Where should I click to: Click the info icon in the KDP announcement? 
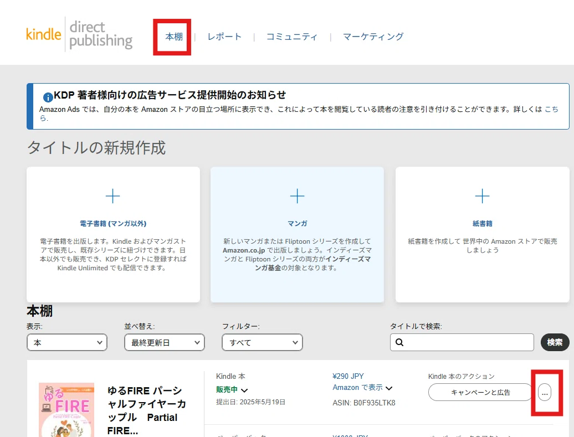pyautogui.click(x=48, y=97)
